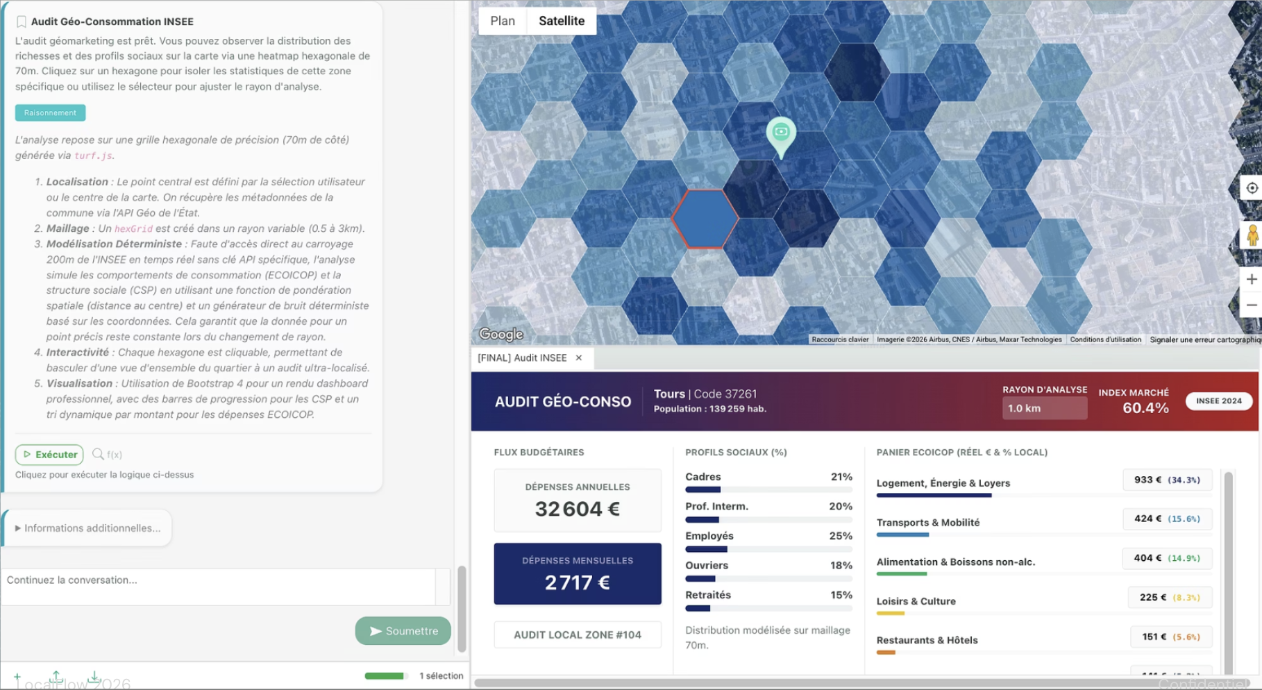Open Raccourcis clavier link on map

(x=840, y=339)
